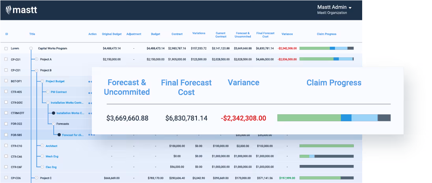Expand the Mech Eng node circle
The height and width of the screenshot is (183, 432).
click(42, 156)
